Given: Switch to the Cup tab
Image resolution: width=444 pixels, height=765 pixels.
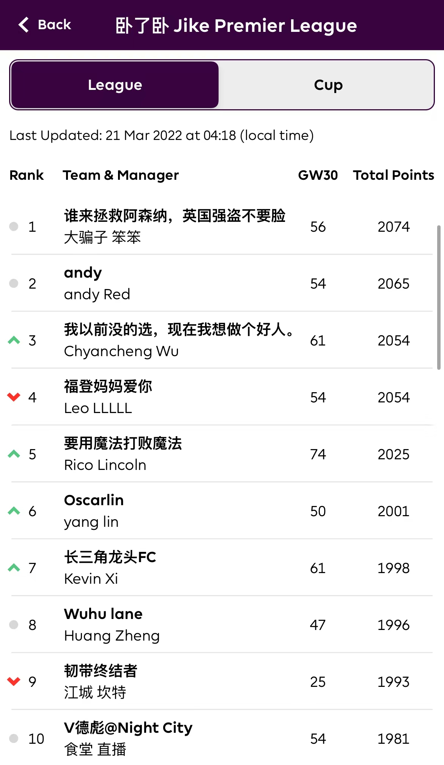Looking at the screenshot, I should [x=328, y=85].
